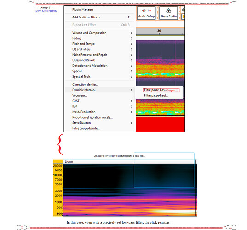The image size is (247, 230).
Task: Open the Fading submenu
Action: point(99,38)
